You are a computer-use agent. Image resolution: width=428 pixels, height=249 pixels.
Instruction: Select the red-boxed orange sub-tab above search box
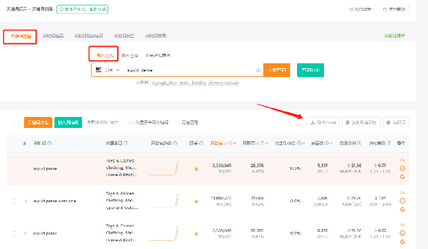tap(105, 55)
